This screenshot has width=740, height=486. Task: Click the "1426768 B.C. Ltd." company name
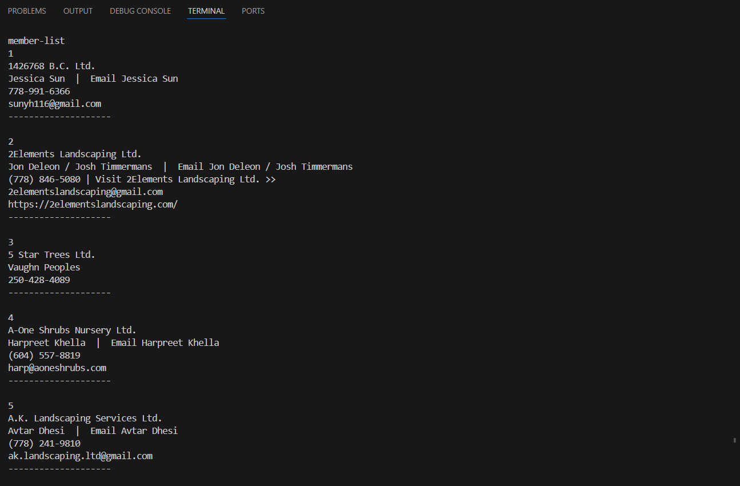pyautogui.click(x=51, y=66)
